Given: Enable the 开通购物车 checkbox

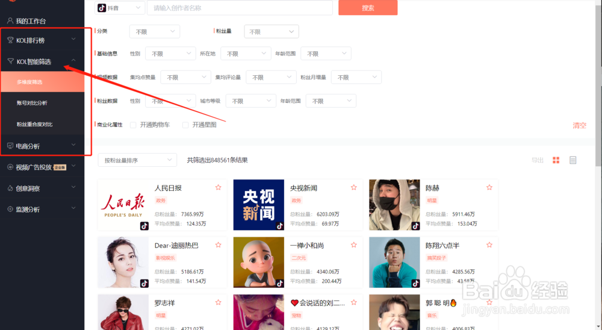Looking at the screenshot, I should click(133, 125).
